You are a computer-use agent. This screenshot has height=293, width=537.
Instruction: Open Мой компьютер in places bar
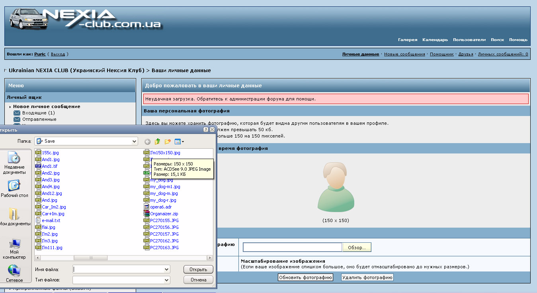(x=14, y=249)
